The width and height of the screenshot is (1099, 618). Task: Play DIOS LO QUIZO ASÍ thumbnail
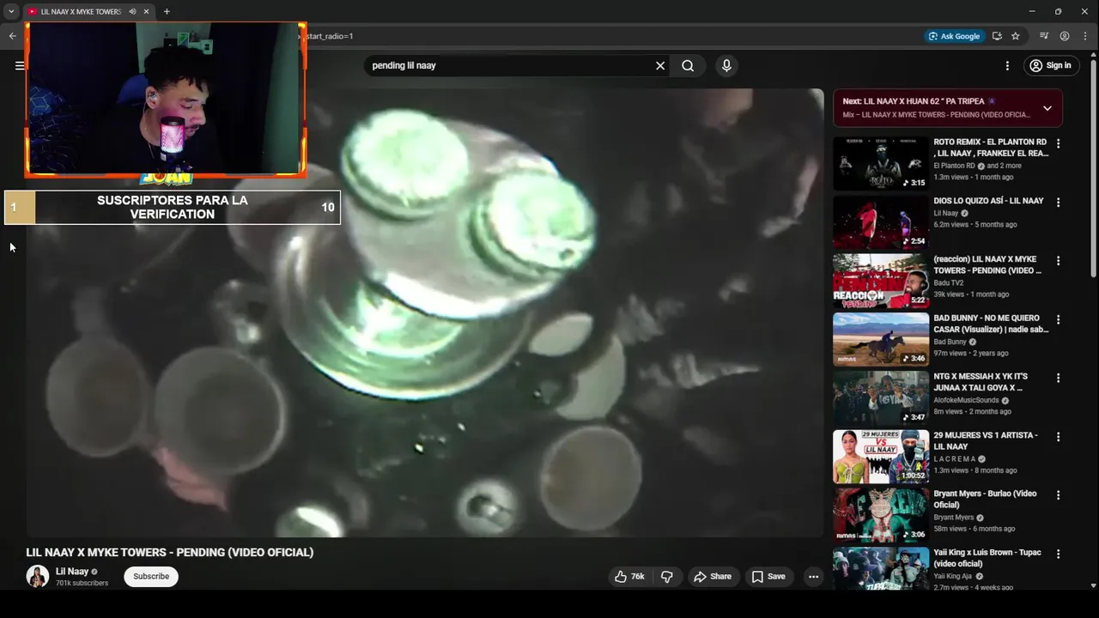pyautogui.click(x=881, y=221)
